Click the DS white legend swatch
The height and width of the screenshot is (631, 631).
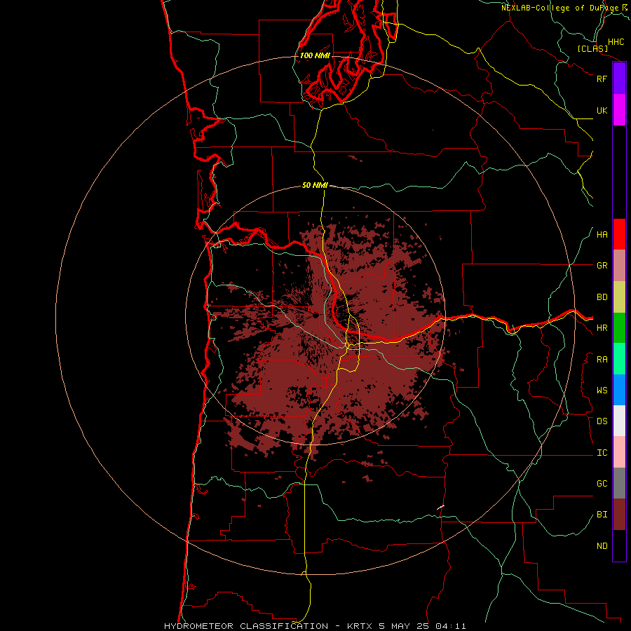pyautogui.click(x=619, y=421)
